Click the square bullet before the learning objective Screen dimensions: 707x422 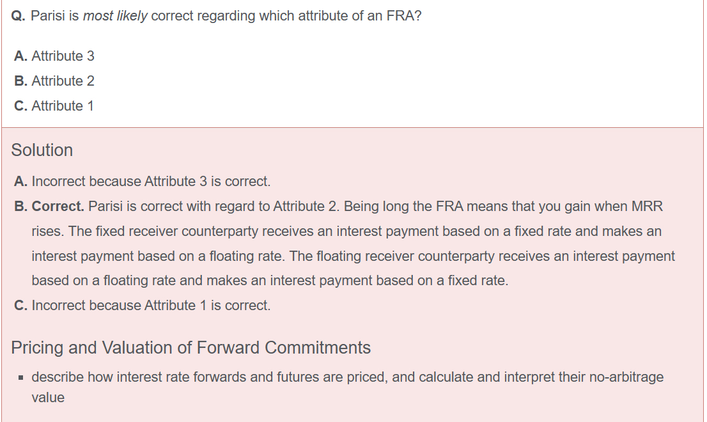[22, 378]
